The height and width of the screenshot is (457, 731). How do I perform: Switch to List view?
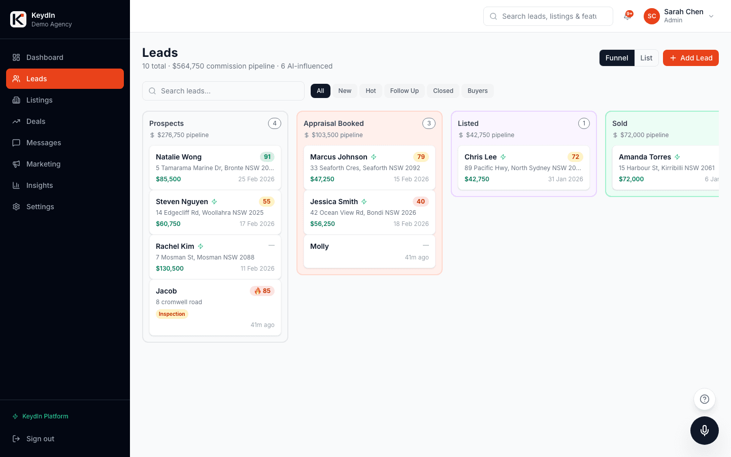646,58
